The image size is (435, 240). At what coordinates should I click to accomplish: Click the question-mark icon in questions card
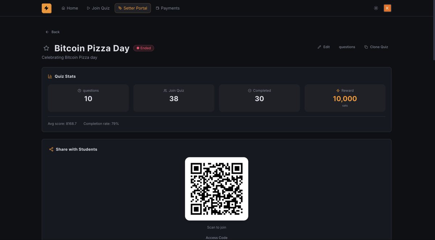tap(79, 91)
